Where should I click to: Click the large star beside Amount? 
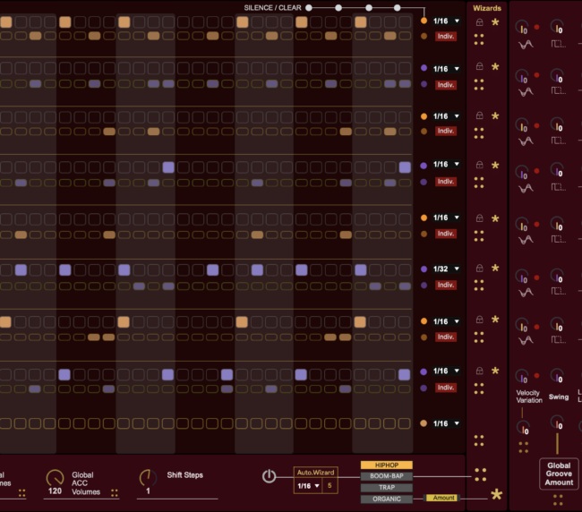(496, 495)
